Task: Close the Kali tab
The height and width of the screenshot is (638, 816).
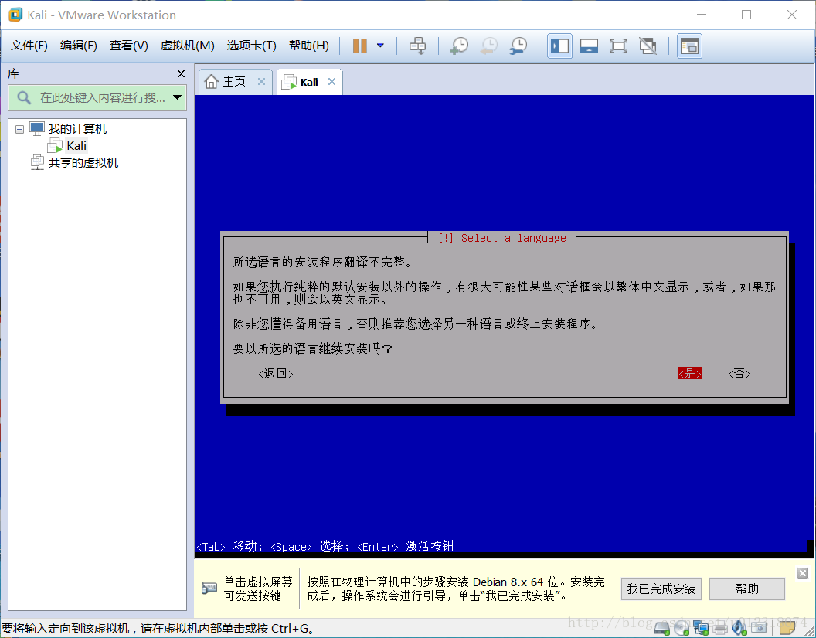Action: click(332, 82)
